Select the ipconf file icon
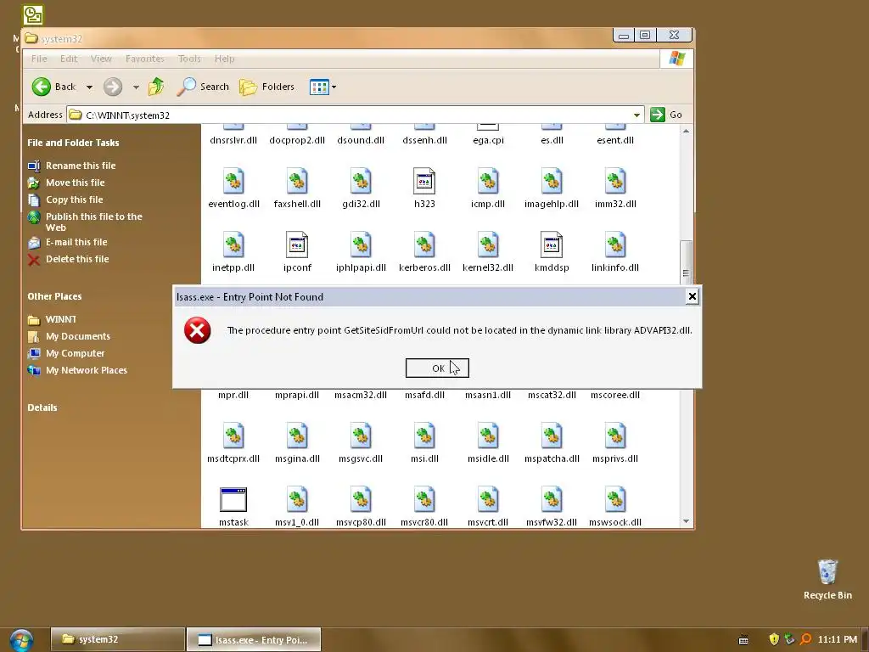This screenshot has height=652, width=869. point(297,244)
